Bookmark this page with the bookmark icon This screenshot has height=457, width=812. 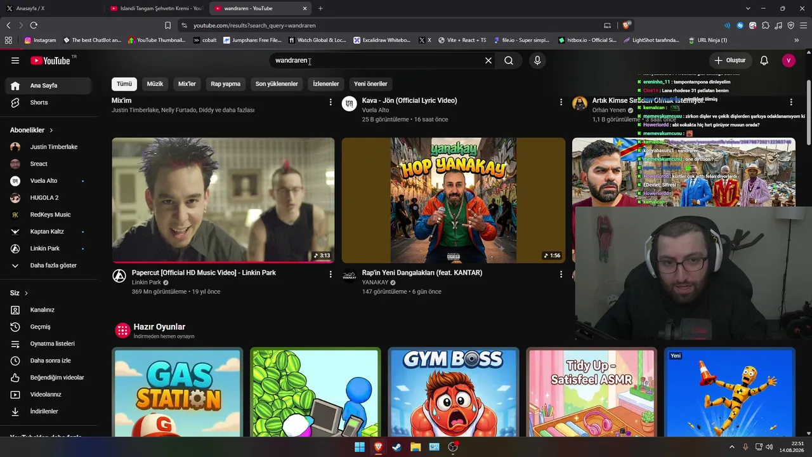tap(167, 25)
